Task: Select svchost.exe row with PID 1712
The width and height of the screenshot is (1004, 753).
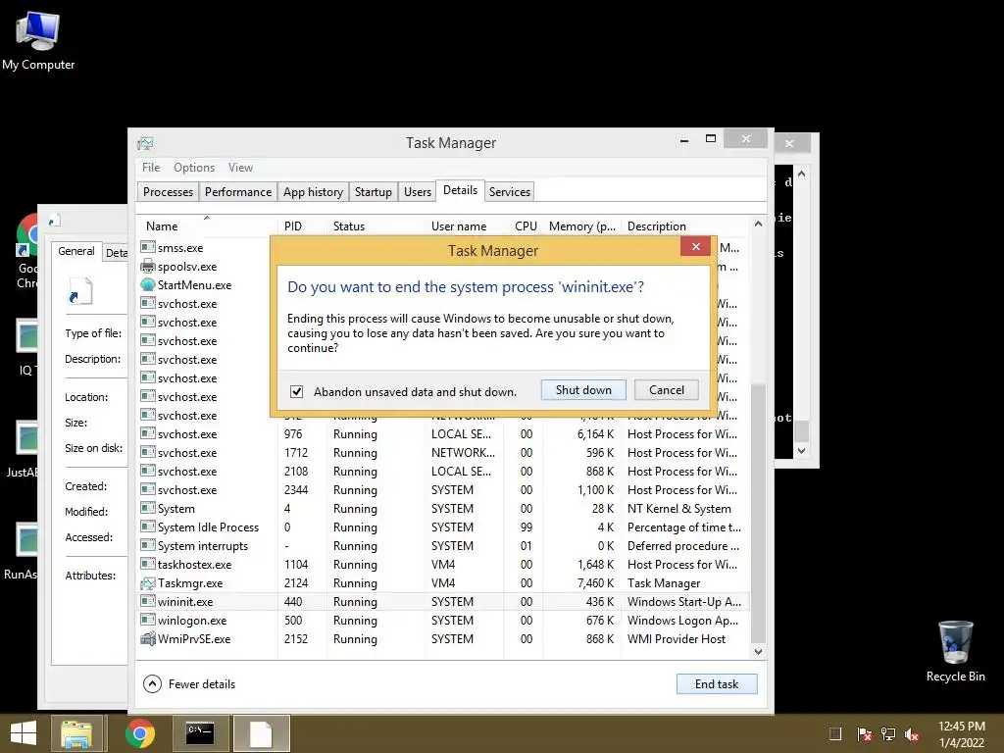Action: point(442,453)
